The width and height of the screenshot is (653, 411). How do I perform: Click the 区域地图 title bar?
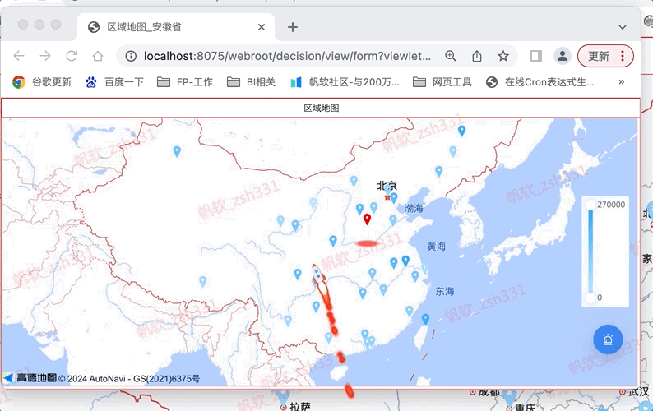(x=321, y=109)
